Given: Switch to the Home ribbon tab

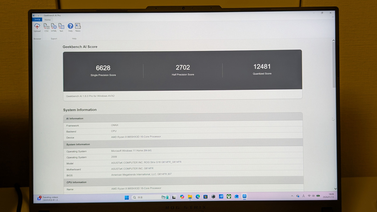Looking at the screenshot, I should tap(47, 20).
